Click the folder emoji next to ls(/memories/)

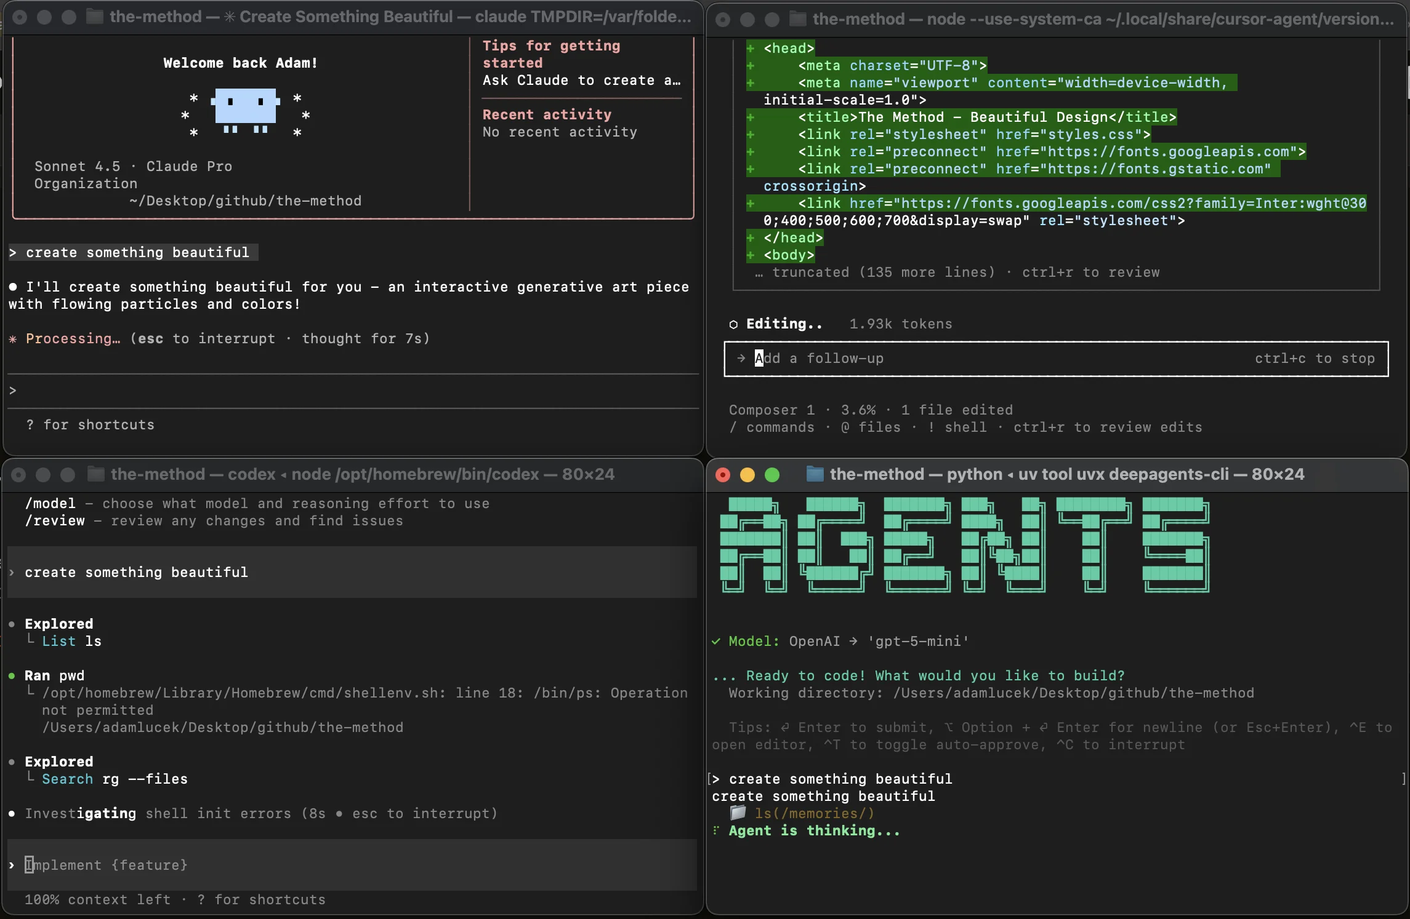(738, 813)
